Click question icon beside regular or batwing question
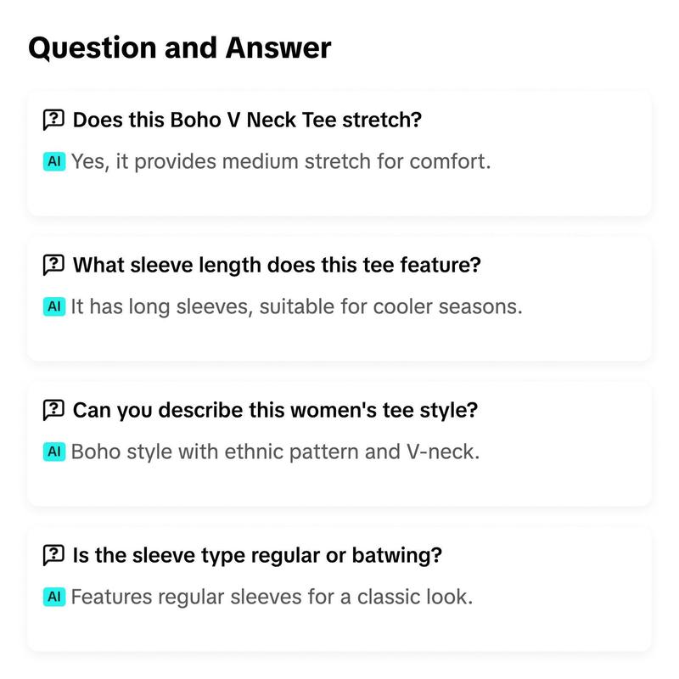Screen dimensions: 679x679 point(53,555)
